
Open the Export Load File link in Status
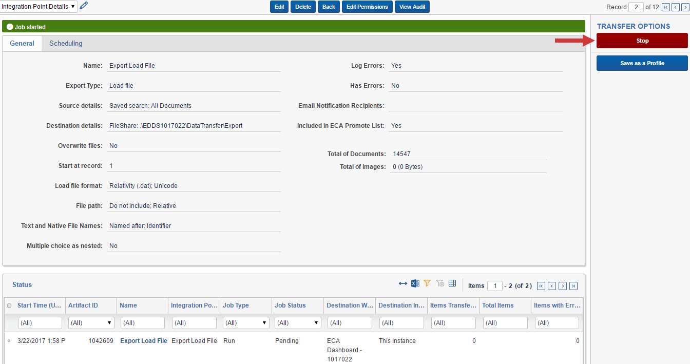(x=144, y=341)
